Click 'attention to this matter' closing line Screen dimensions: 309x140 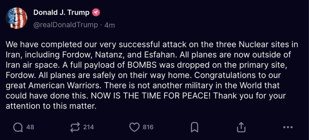51,106
